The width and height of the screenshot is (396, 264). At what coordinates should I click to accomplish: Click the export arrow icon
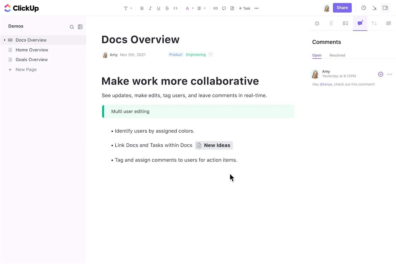click(x=374, y=8)
